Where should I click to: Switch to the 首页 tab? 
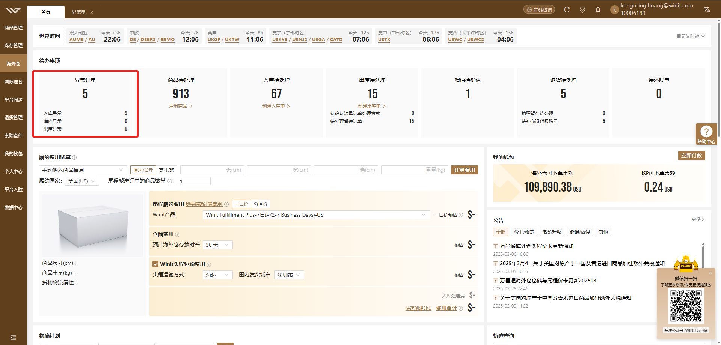pos(46,12)
